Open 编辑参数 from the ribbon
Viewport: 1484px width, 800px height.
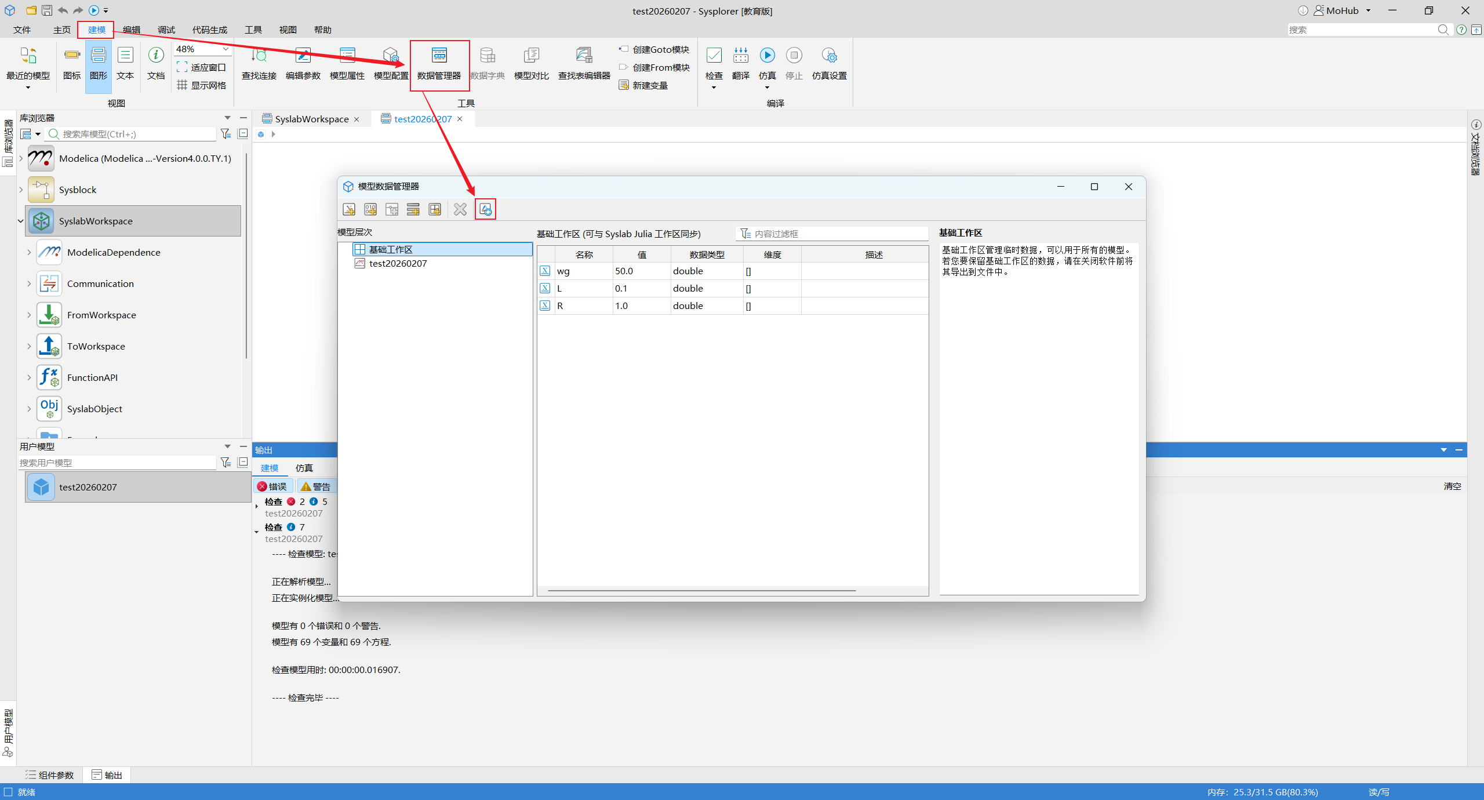click(x=303, y=64)
